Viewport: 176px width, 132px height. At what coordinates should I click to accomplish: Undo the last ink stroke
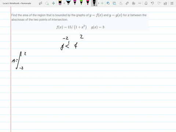[x=152, y=3]
